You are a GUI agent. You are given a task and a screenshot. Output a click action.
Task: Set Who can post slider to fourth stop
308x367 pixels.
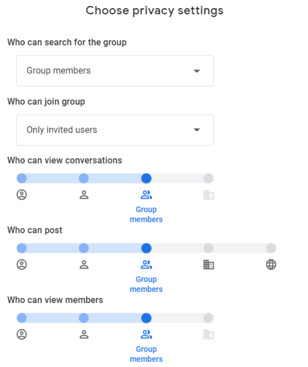pos(208,248)
